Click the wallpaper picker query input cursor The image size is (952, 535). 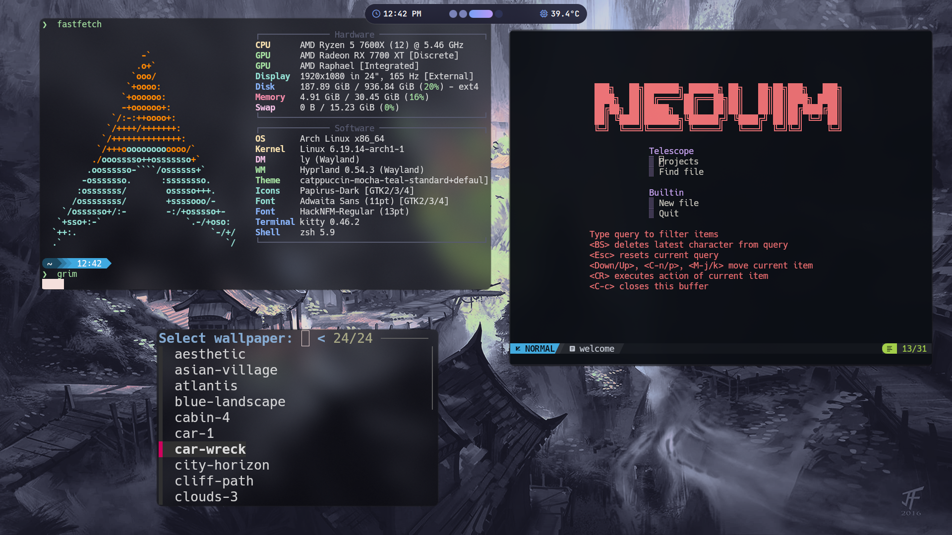pyautogui.click(x=305, y=338)
